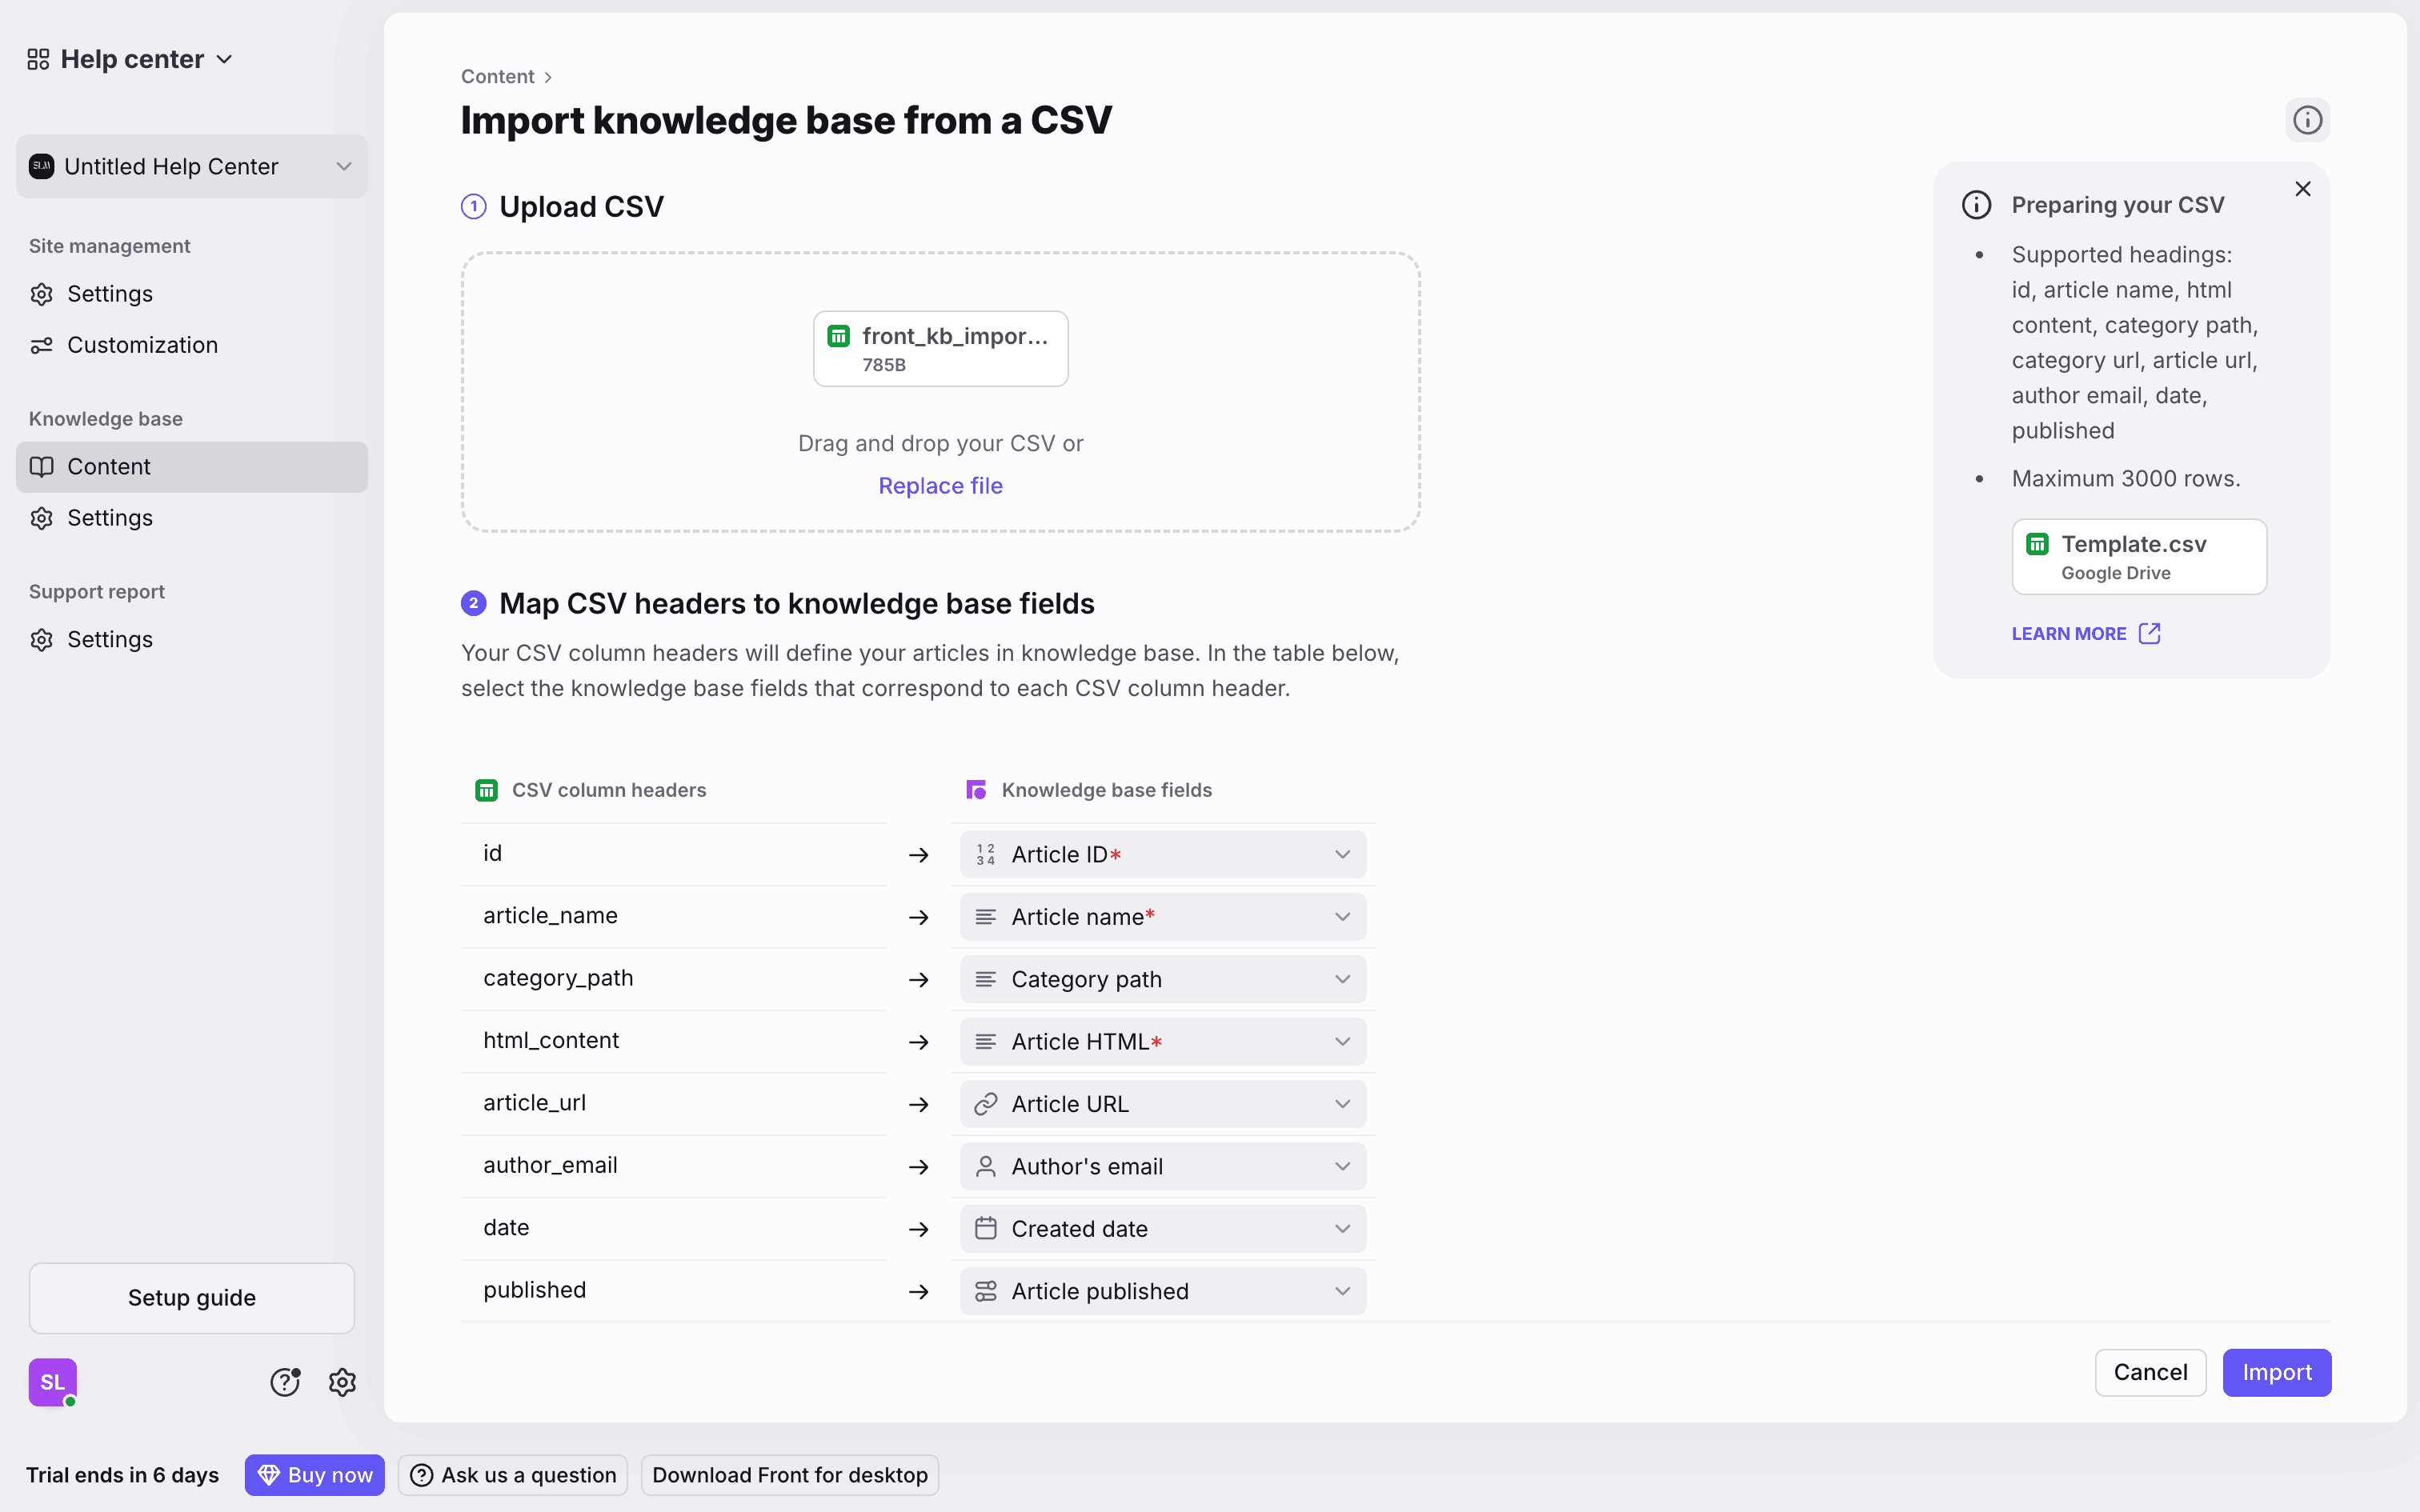Click the uploaded front_kb_import file chip
This screenshot has width=2420, height=1512.
point(940,348)
